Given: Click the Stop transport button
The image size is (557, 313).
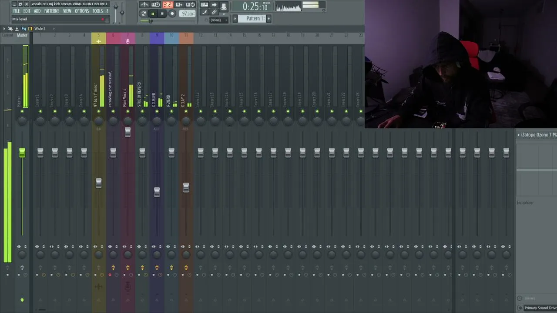Looking at the screenshot, I should coord(162,13).
